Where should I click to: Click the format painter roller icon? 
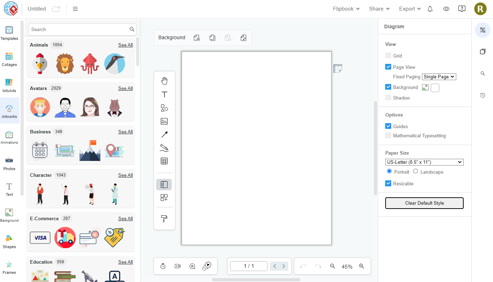164,218
